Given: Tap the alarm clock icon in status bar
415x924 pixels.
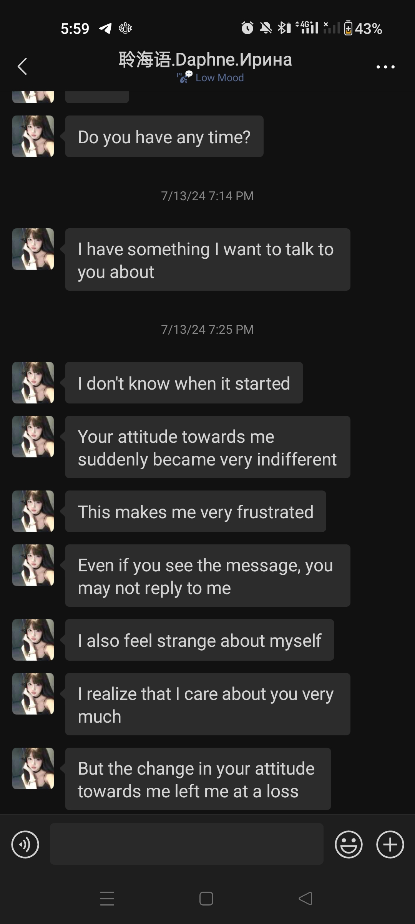Looking at the screenshot, I should [x=247, y=28].
